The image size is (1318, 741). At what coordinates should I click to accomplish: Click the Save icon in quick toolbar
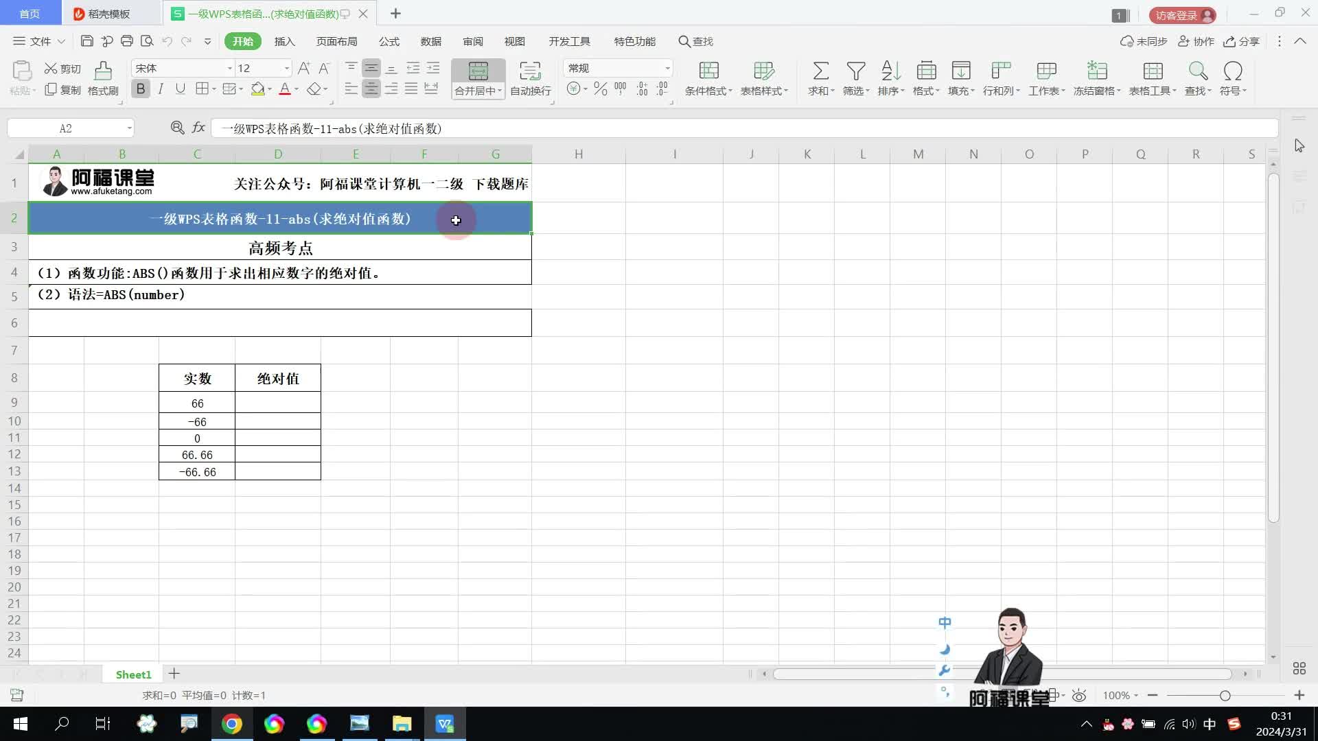coord(86,41)
